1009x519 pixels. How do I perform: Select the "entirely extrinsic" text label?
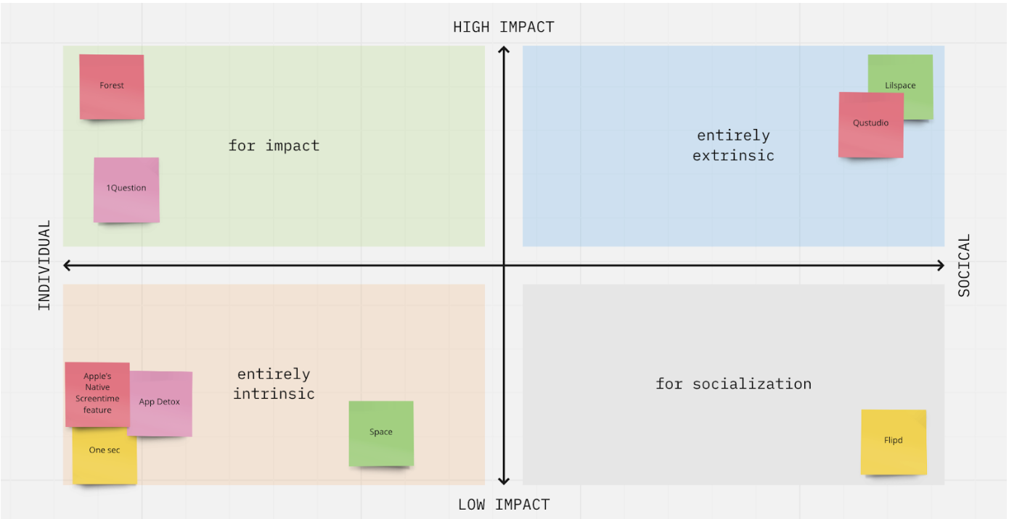click(733, 146)
